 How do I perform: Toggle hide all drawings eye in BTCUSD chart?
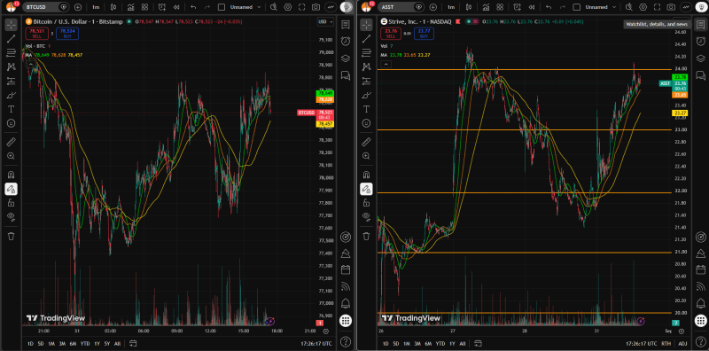12,216
